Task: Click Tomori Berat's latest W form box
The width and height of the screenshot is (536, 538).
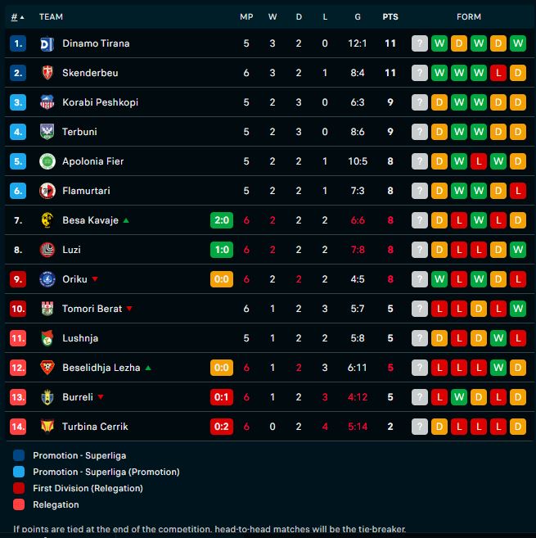Action: (x=517, y=309)
